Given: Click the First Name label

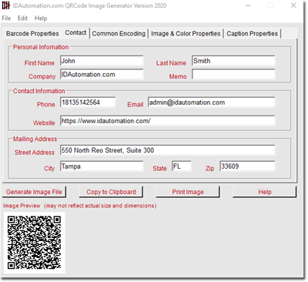Looking at the screenshot, I should [39, 63].
